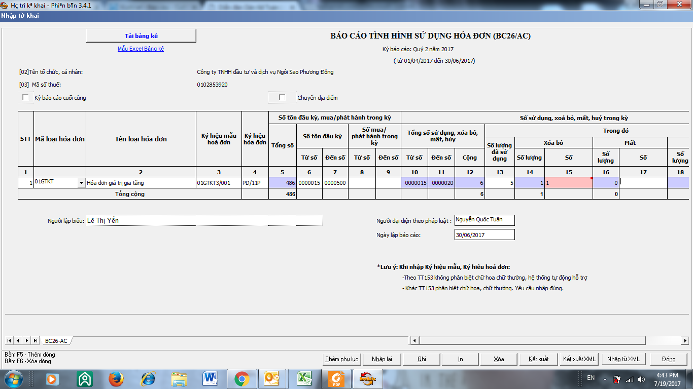Click the 'Tải bảng kê' button
The image size is (693, 389).
point(141,36)
